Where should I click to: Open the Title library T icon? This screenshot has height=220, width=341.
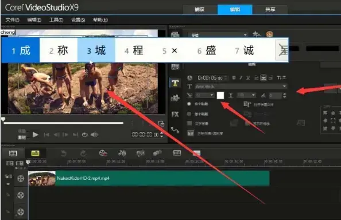point(175,82)
